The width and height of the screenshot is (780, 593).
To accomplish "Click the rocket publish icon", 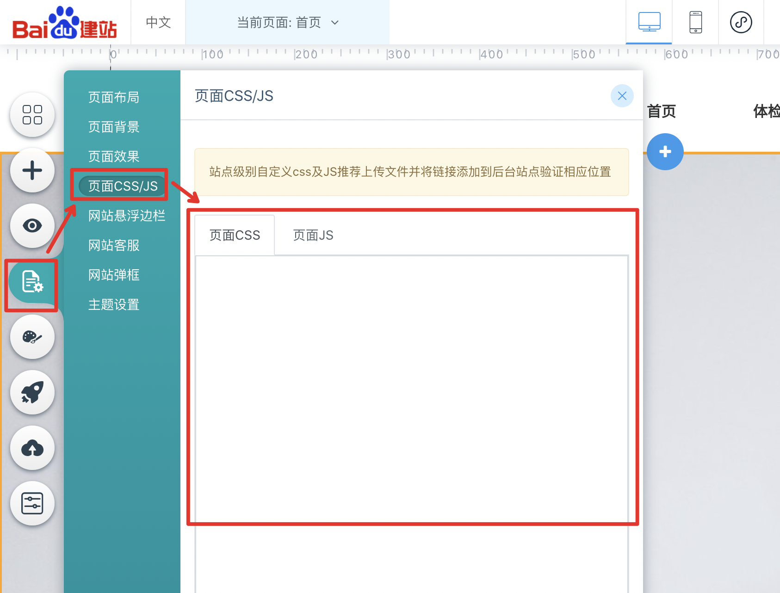I will [32, 392].
